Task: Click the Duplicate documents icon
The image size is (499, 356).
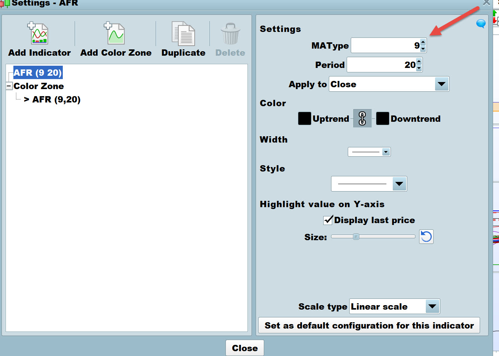Action: pos(183,33)
